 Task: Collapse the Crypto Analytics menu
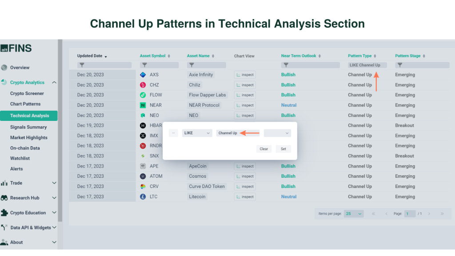[x=54, y=82]
